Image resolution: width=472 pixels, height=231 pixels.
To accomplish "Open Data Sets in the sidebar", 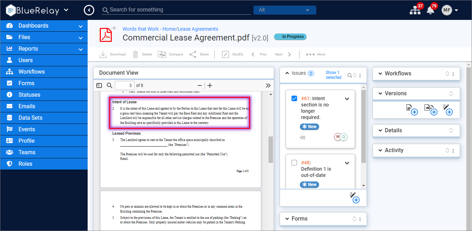I will [44, 118].
